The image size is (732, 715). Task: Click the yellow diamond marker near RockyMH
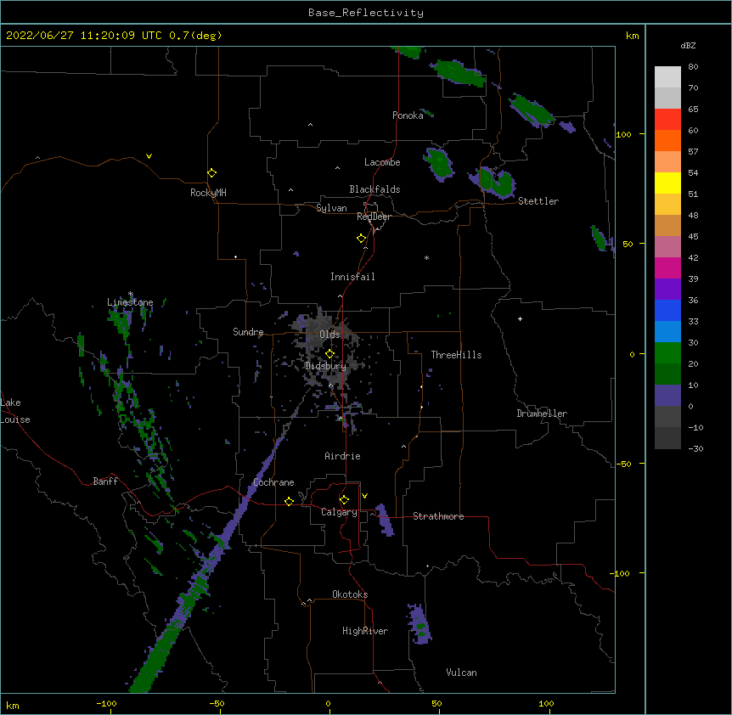point(212,173)
